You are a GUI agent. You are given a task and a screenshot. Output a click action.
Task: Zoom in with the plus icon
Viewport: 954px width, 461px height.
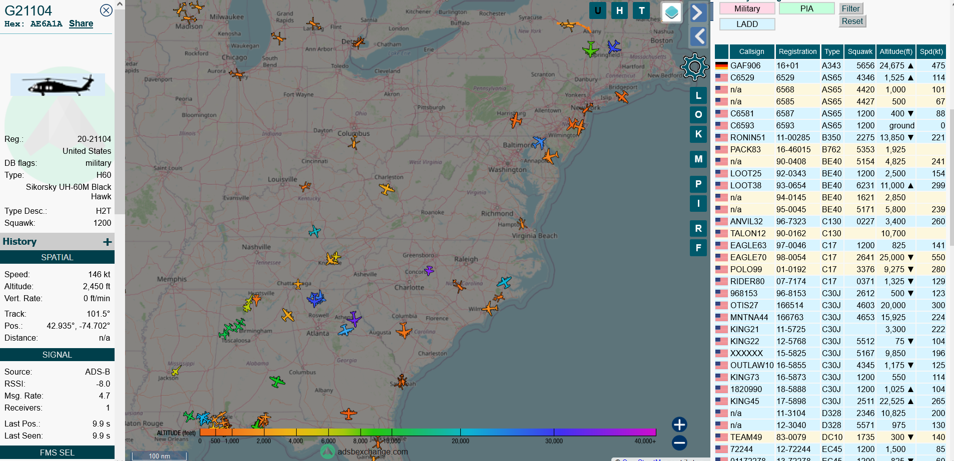pos(679,425)
